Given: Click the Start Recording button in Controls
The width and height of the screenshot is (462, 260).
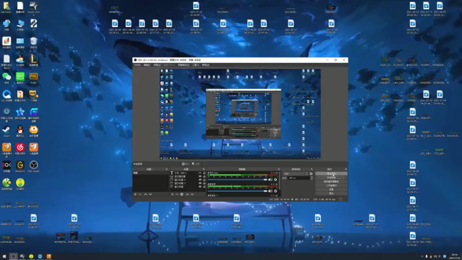Looking at the screenshot, I should pos(331,177).
